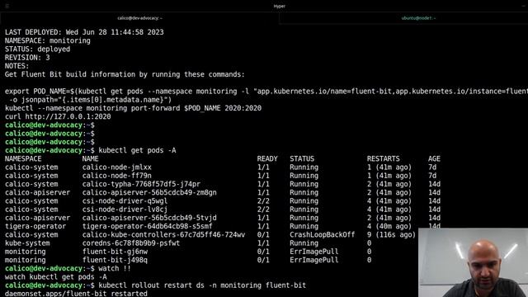Click the RESTARTS column header
The width and height of the screenshot is (528, 297).
(383, 158)
